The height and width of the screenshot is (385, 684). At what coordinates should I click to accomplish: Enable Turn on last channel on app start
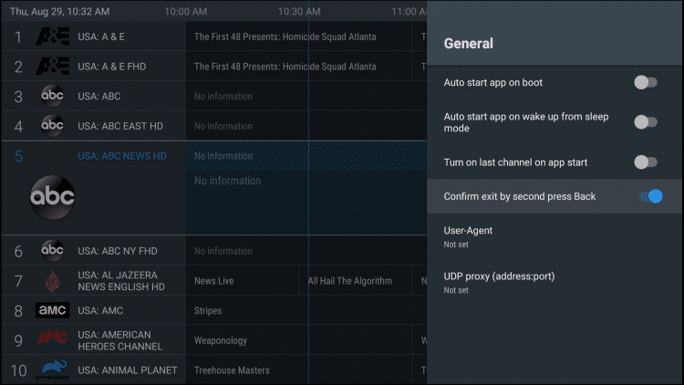[645, 162]
